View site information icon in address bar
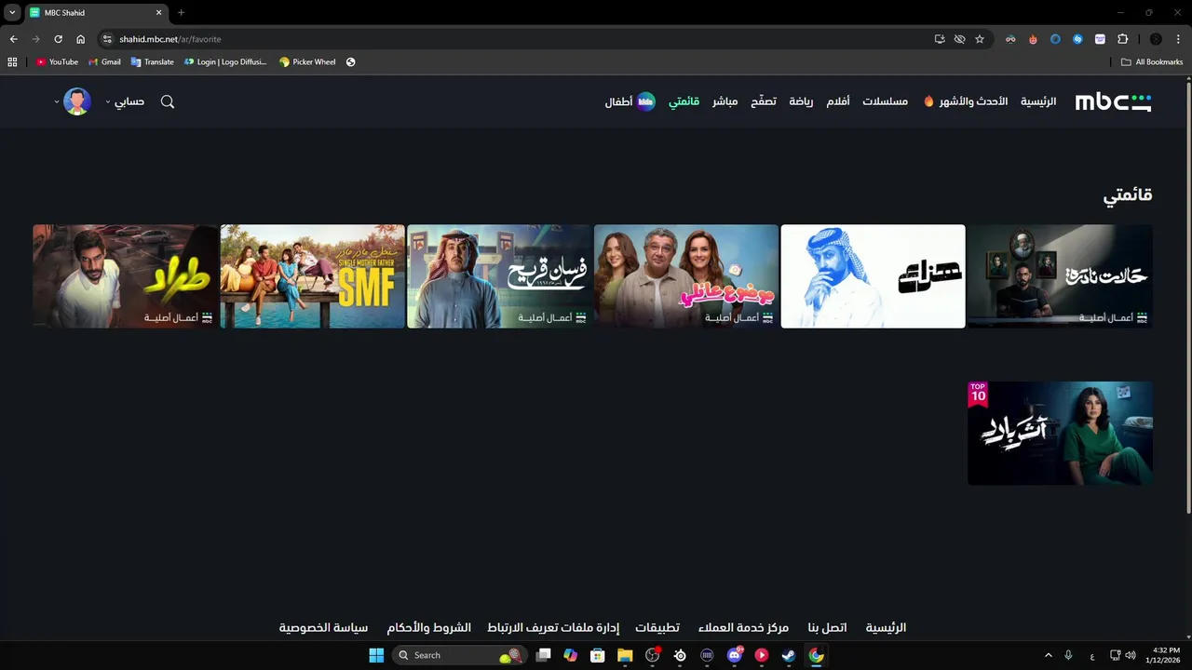Viewport: 1192px width, 670px height. (107, 39)
